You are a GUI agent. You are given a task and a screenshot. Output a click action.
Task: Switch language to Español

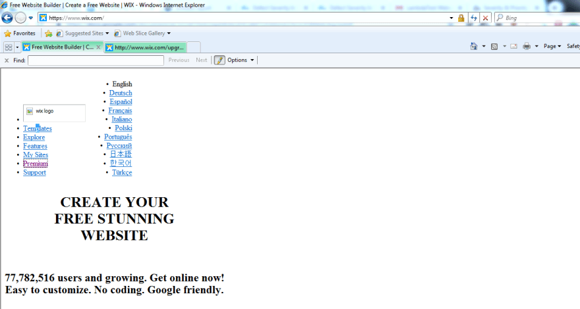121,101
